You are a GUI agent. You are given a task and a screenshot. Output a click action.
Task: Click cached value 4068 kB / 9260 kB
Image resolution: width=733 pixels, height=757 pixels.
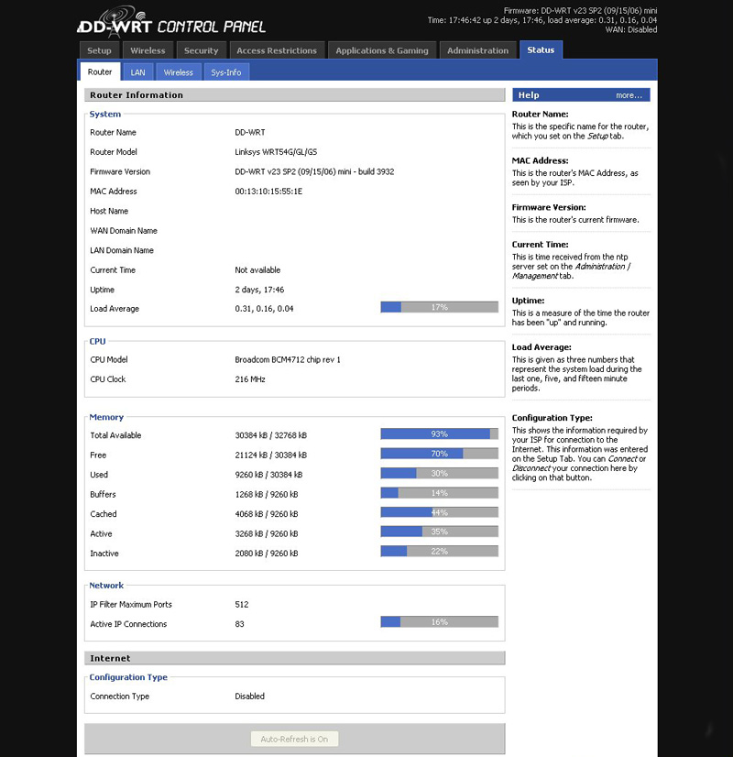click(x=267, y=514)
